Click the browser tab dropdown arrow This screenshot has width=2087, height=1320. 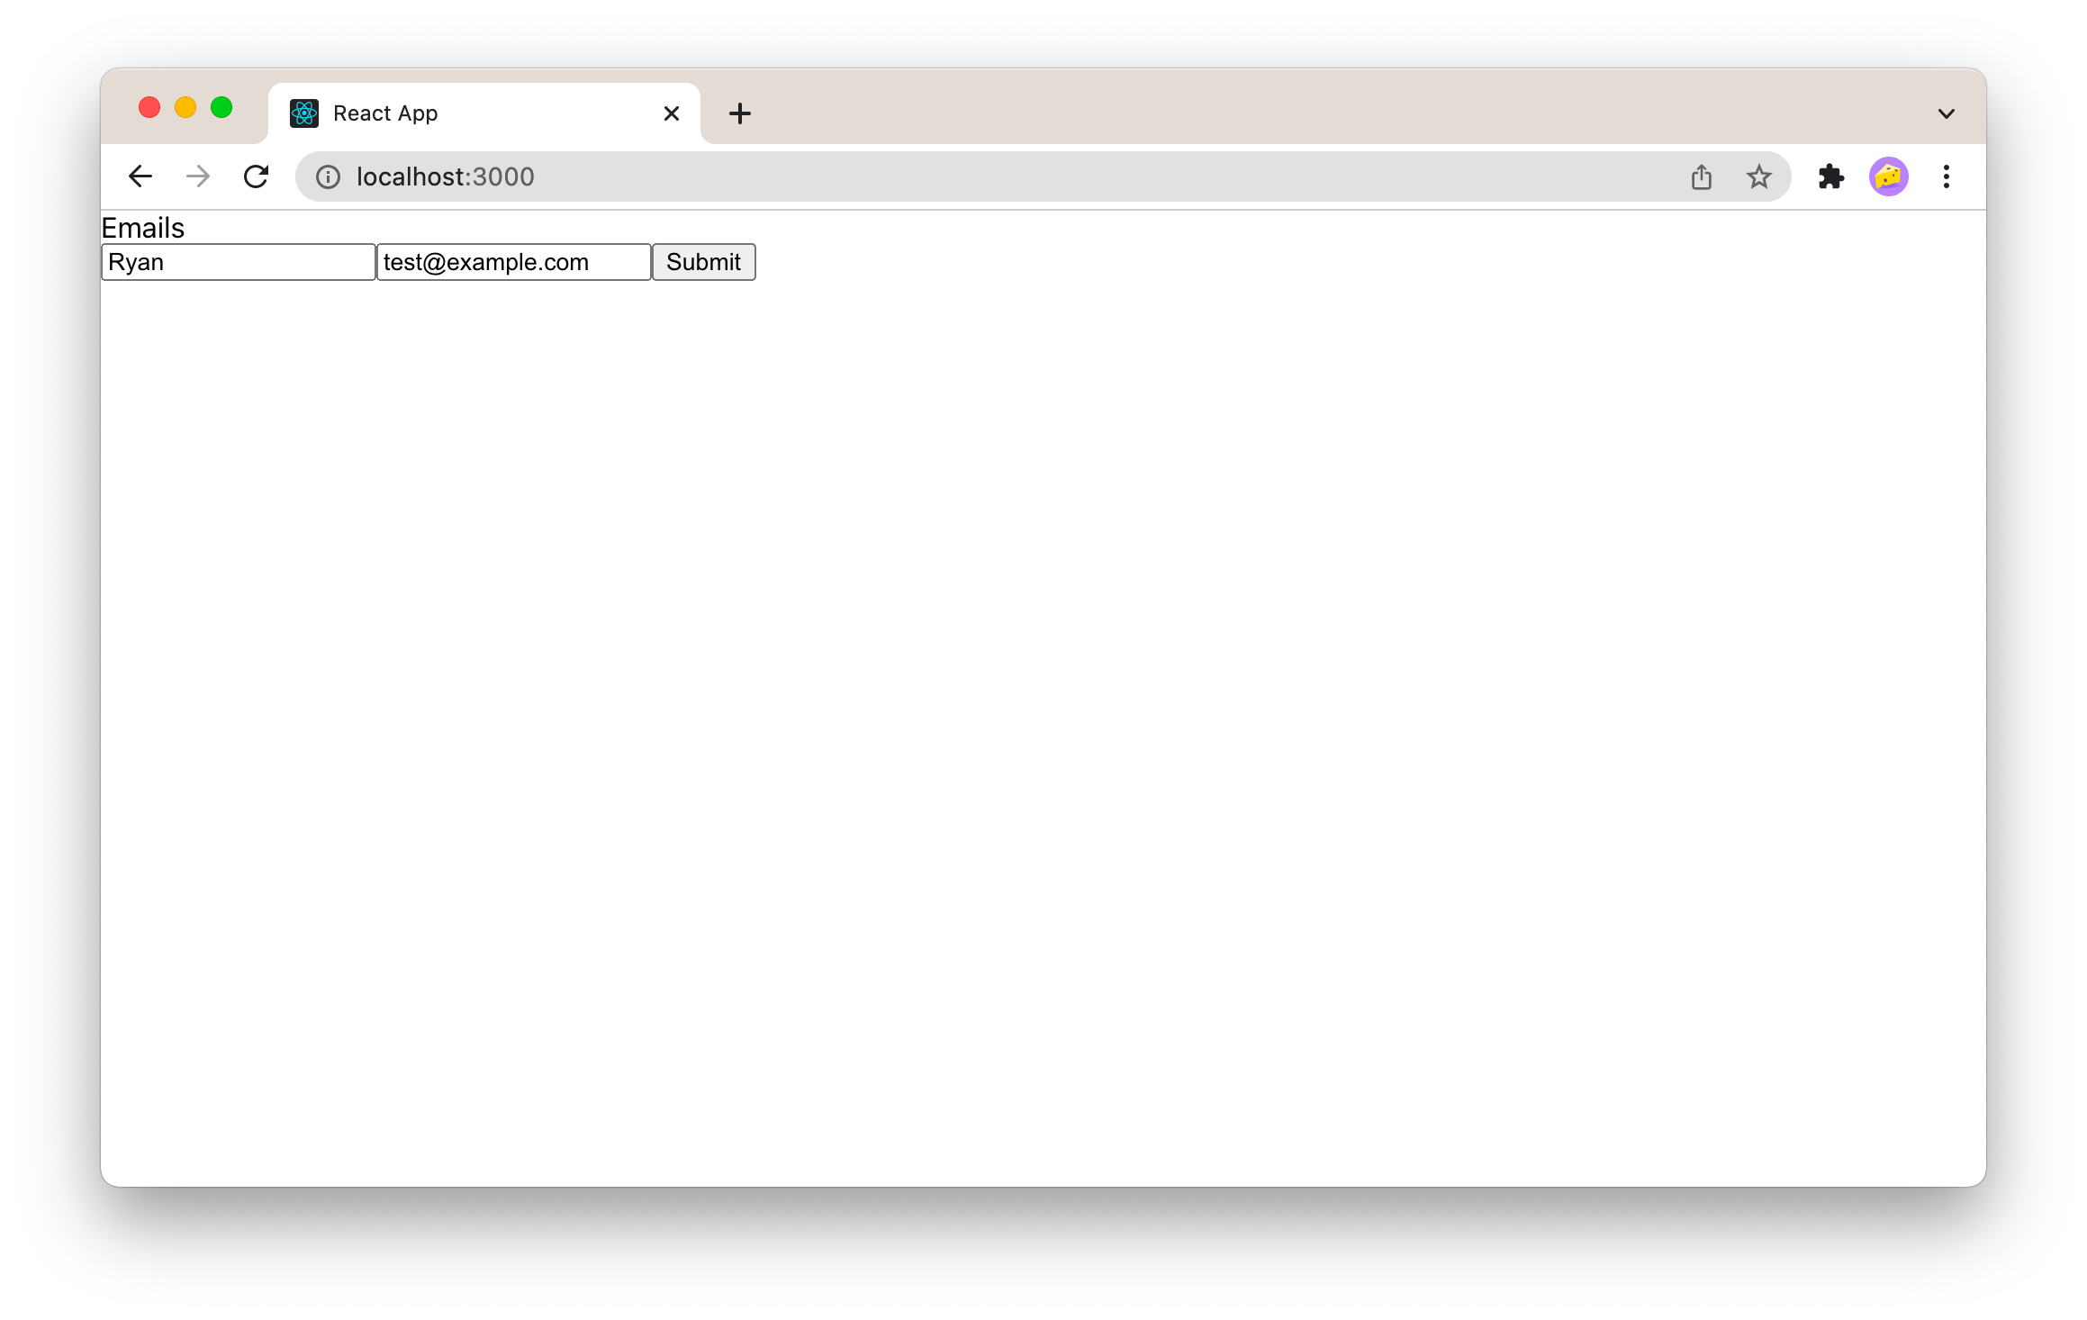coord(1946,114)
